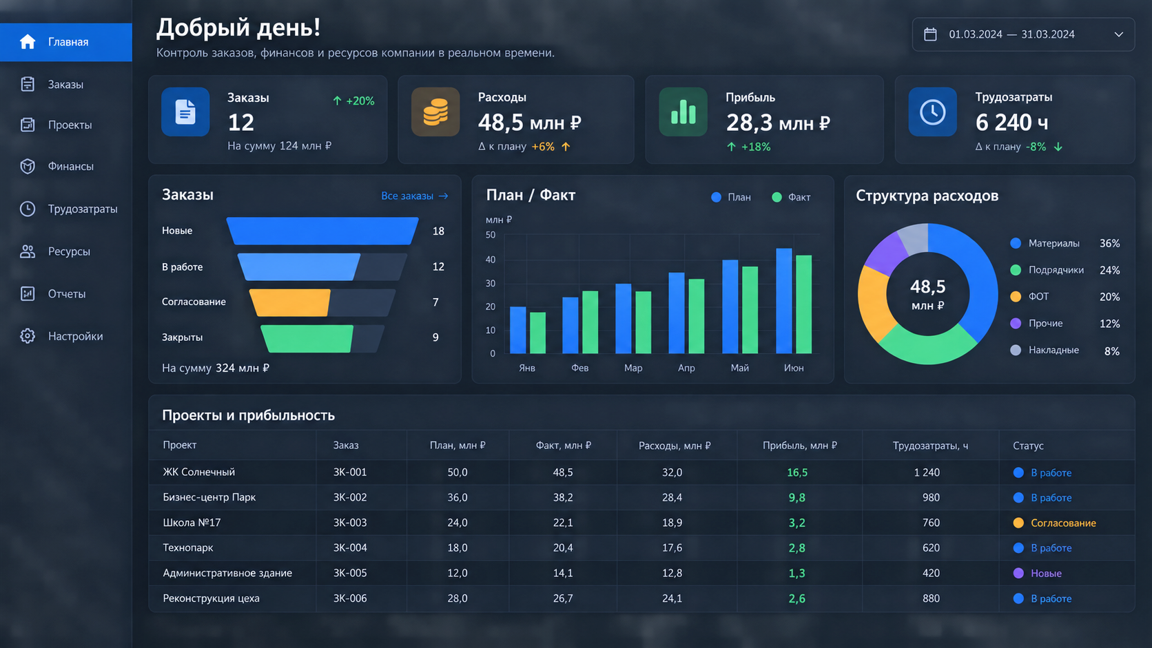
Task: Click the home icon beside Главная
Action: pos(28,42)
